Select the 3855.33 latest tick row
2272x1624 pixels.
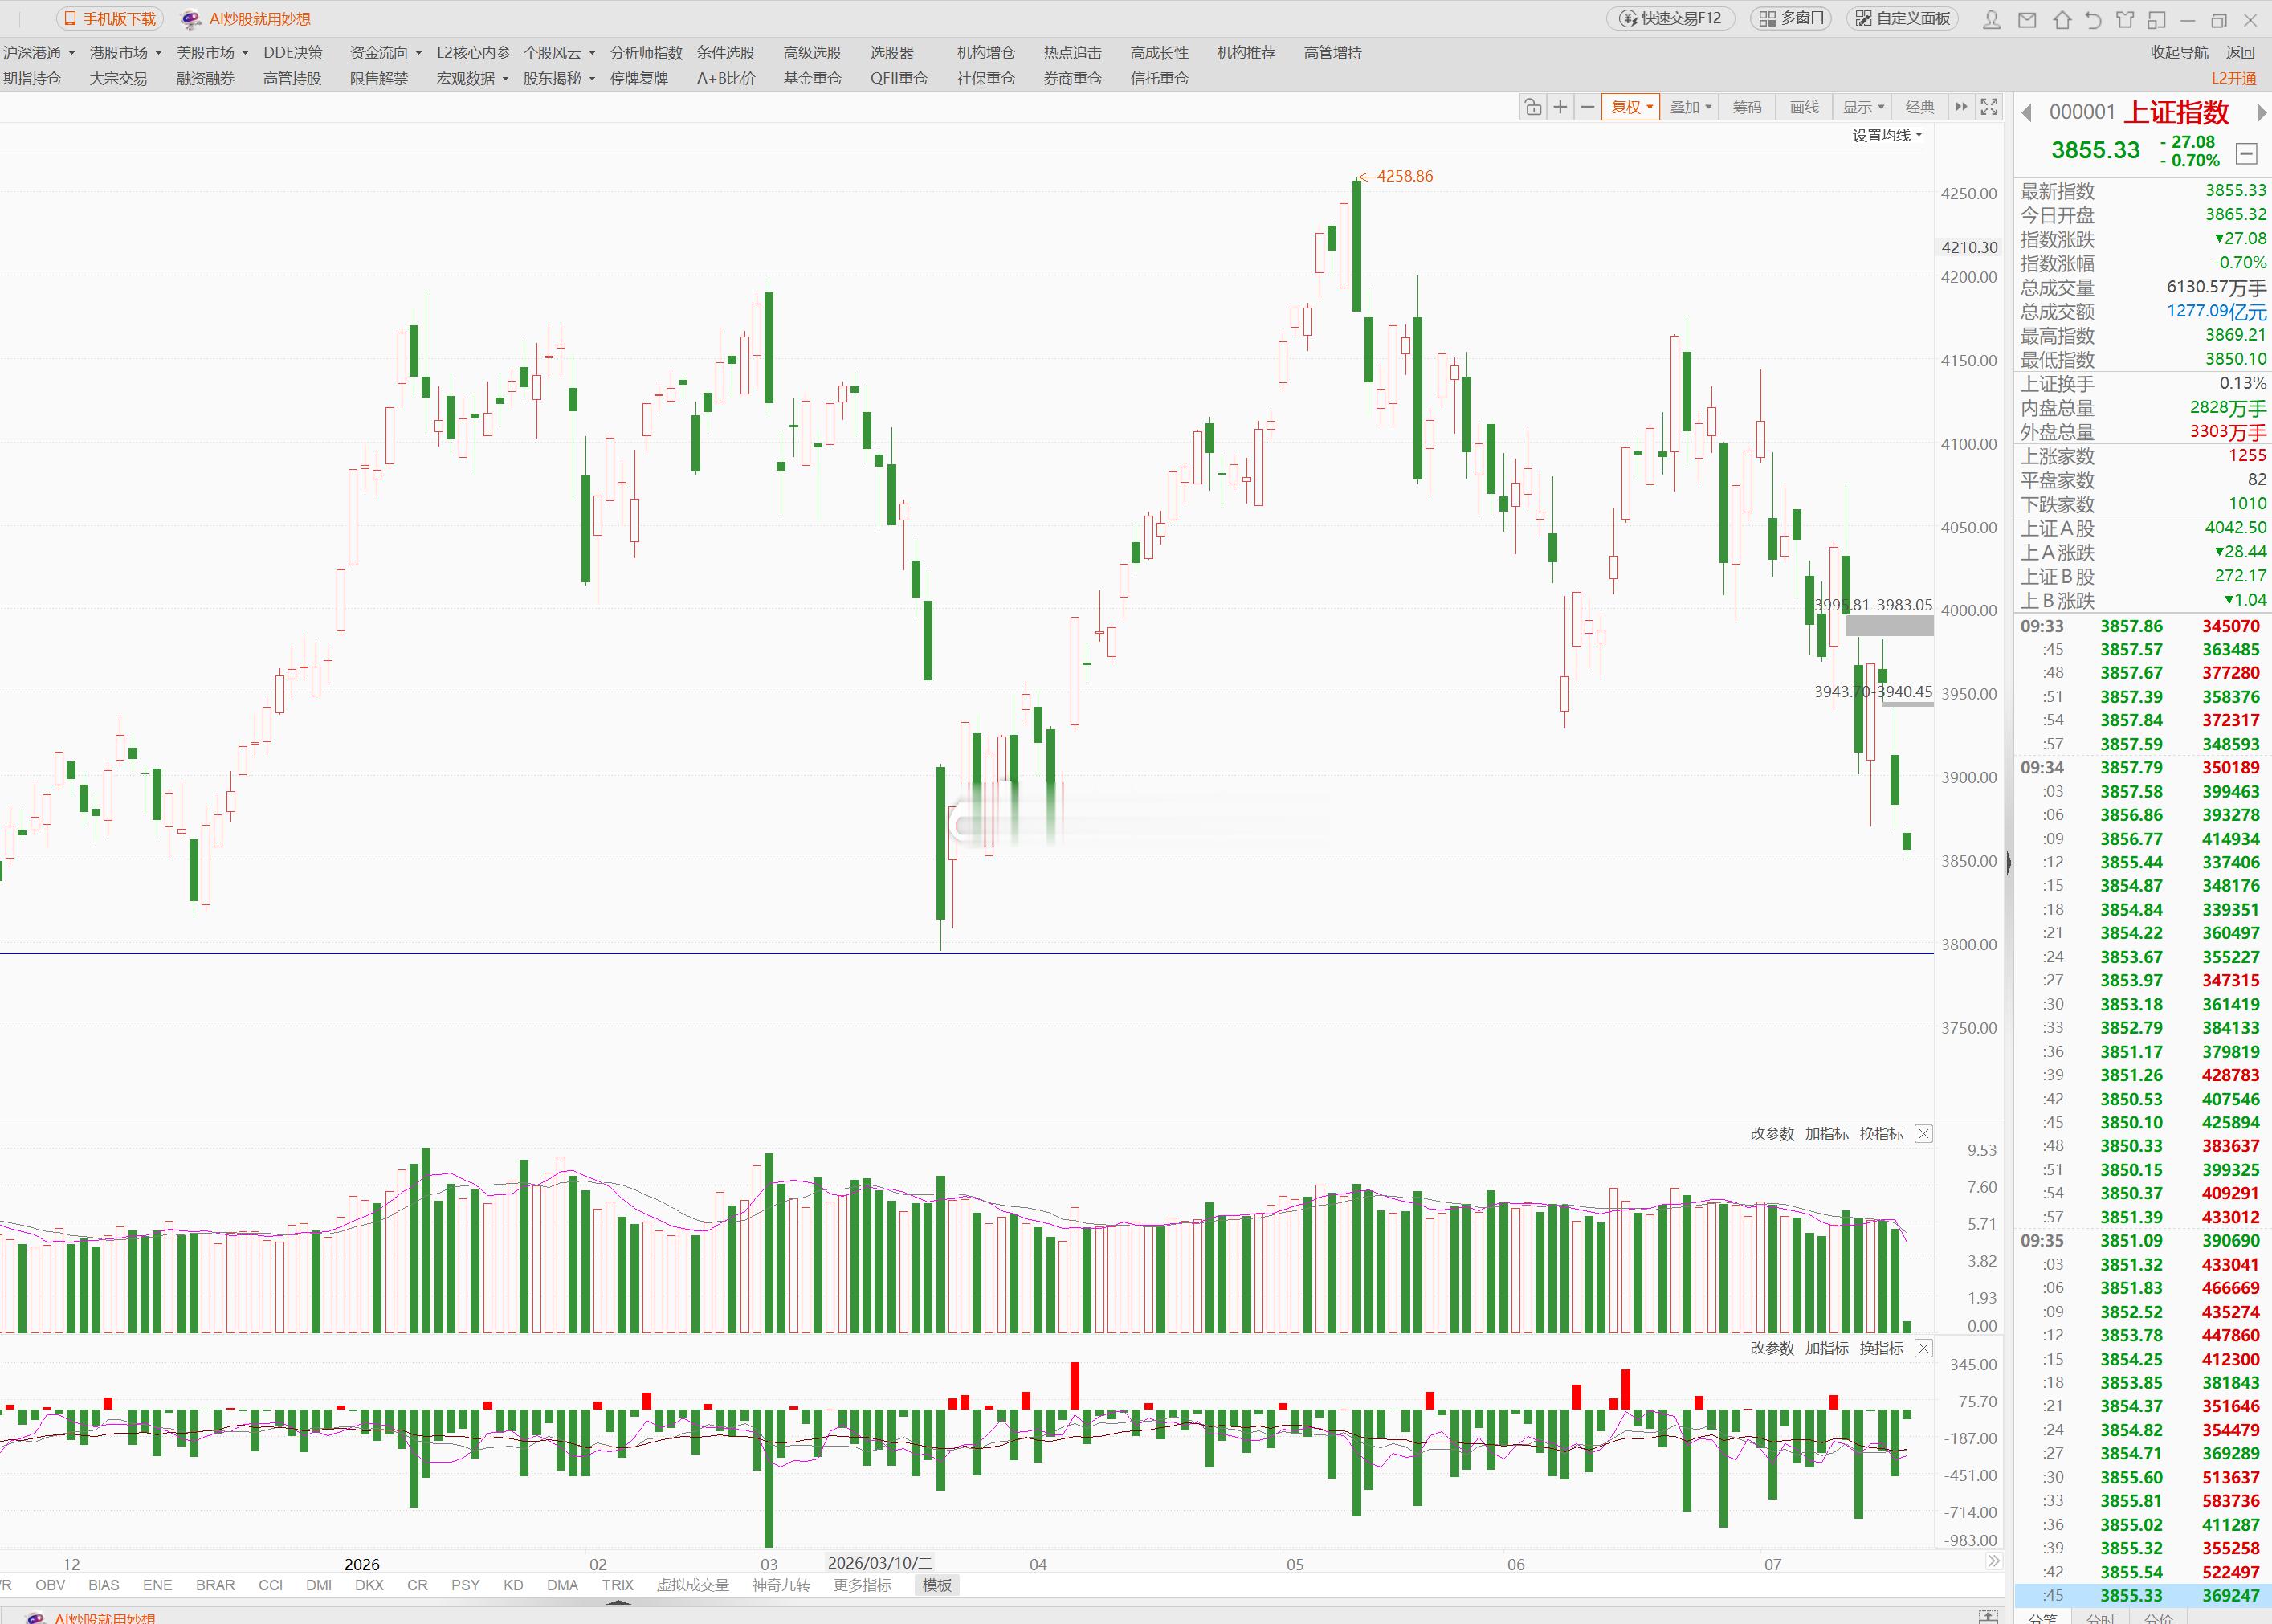tap(2142, 1596)
